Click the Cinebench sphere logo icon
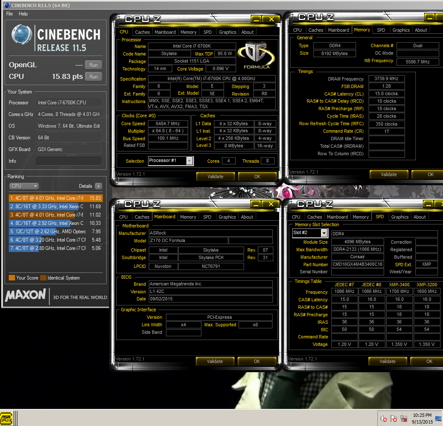 point(21,34)
